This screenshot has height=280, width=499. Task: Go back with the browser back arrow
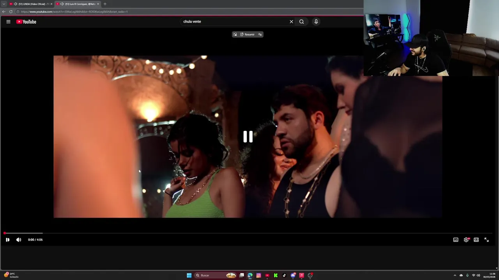[x=4, y=12]
